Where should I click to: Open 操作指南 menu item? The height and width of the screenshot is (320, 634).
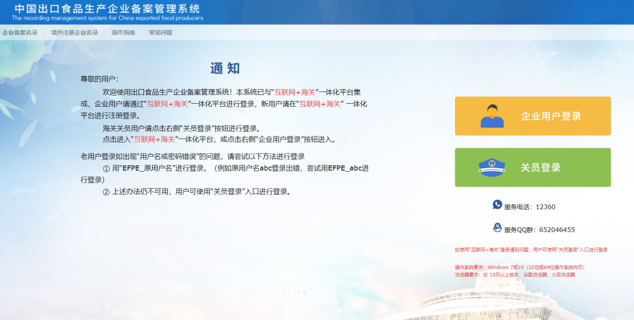pyautogui.click(x=123, y=33)
